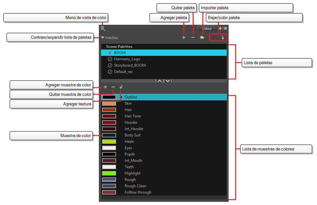Expand palette list using down chevron

click(168, 81)
